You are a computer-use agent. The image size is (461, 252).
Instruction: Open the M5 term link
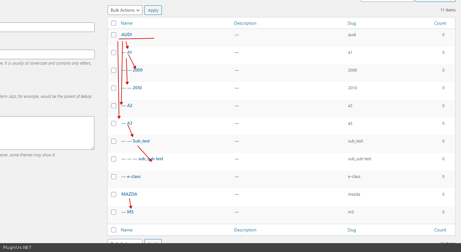point(130,212)
